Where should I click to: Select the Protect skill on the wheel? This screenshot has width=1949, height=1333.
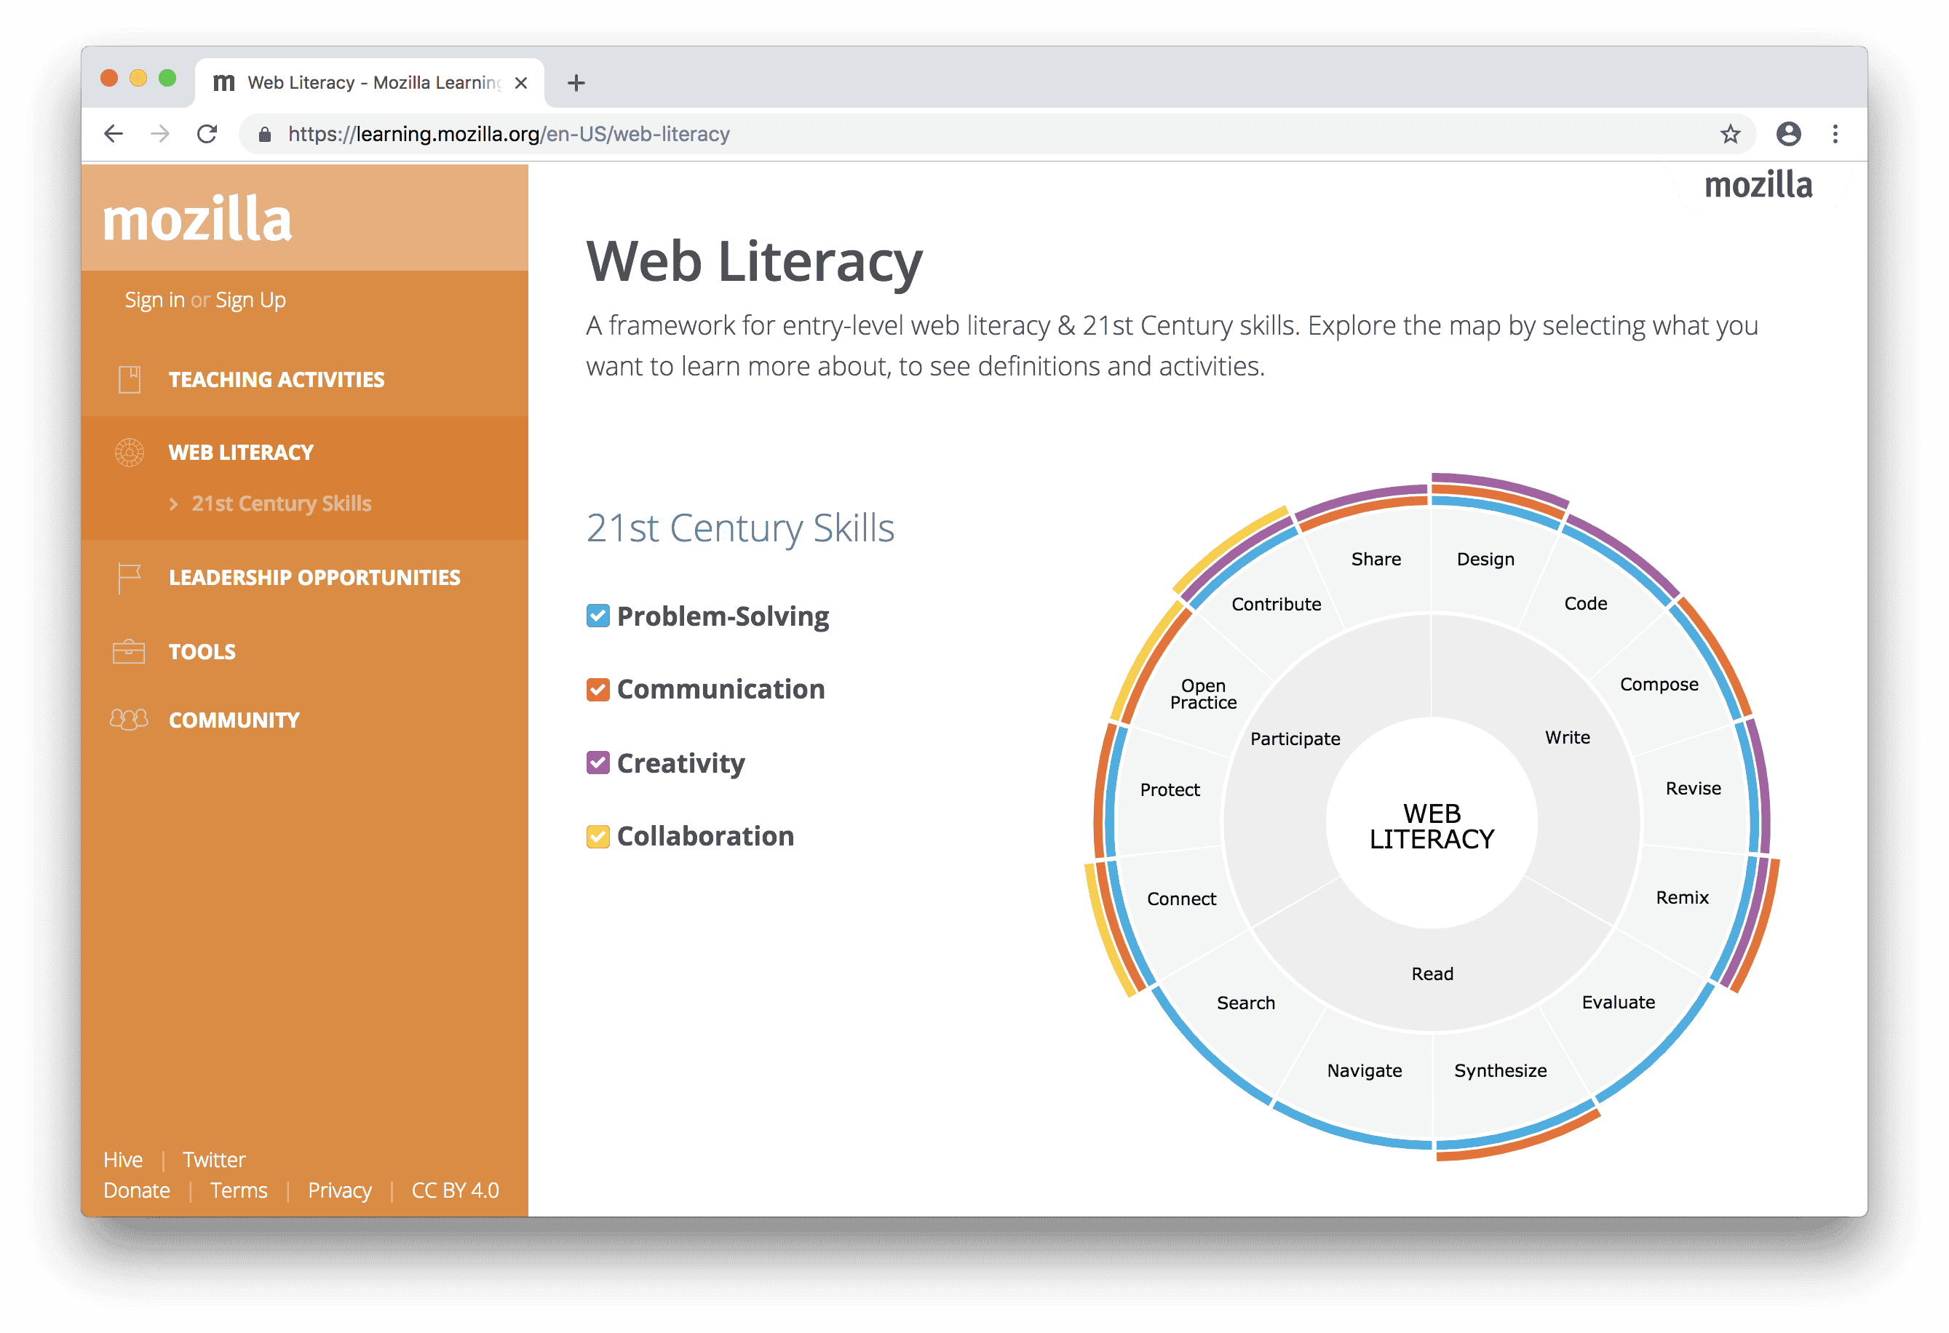(x=1170, y=791)
